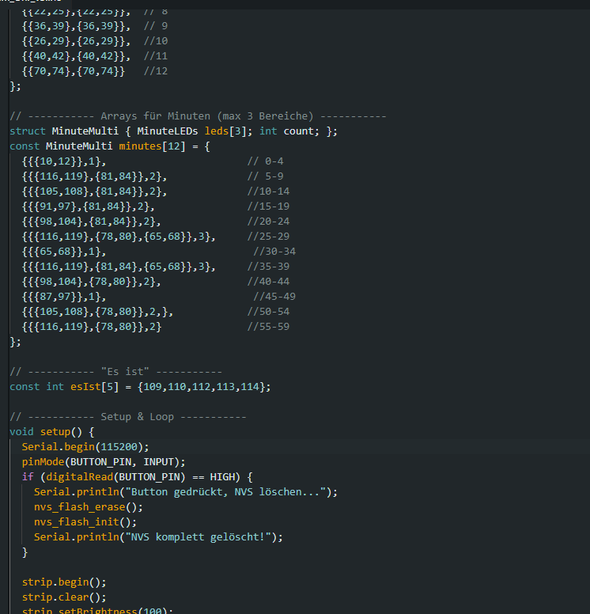Click the 'pinMode(BUTTON_PIN, INPUT);' line
590x614 pixels.
click(103, 461)
